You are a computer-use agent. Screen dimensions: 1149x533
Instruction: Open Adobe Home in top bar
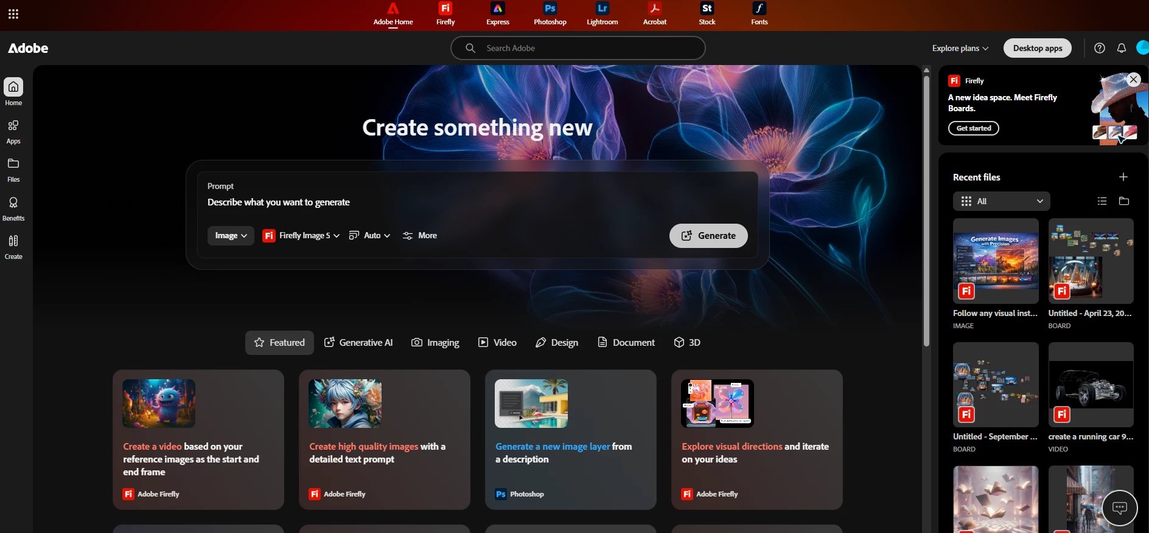393,15
